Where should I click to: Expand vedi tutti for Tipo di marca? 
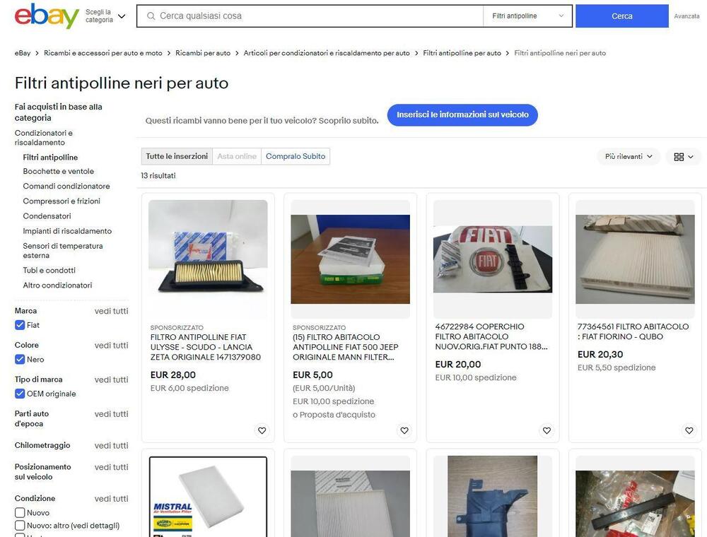112,379
